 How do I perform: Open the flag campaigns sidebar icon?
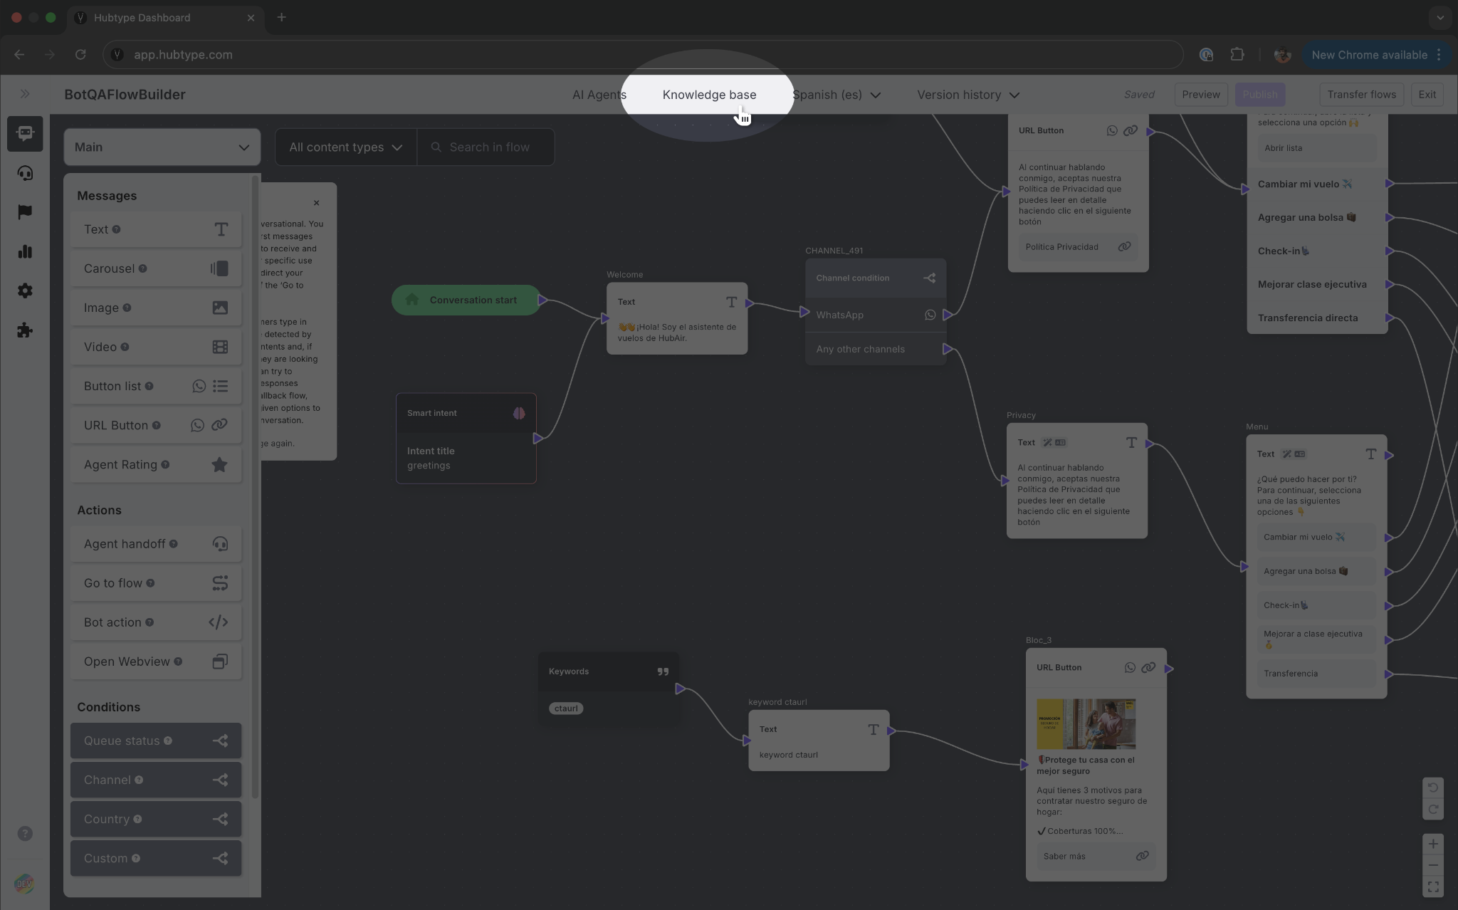(25, 212)
